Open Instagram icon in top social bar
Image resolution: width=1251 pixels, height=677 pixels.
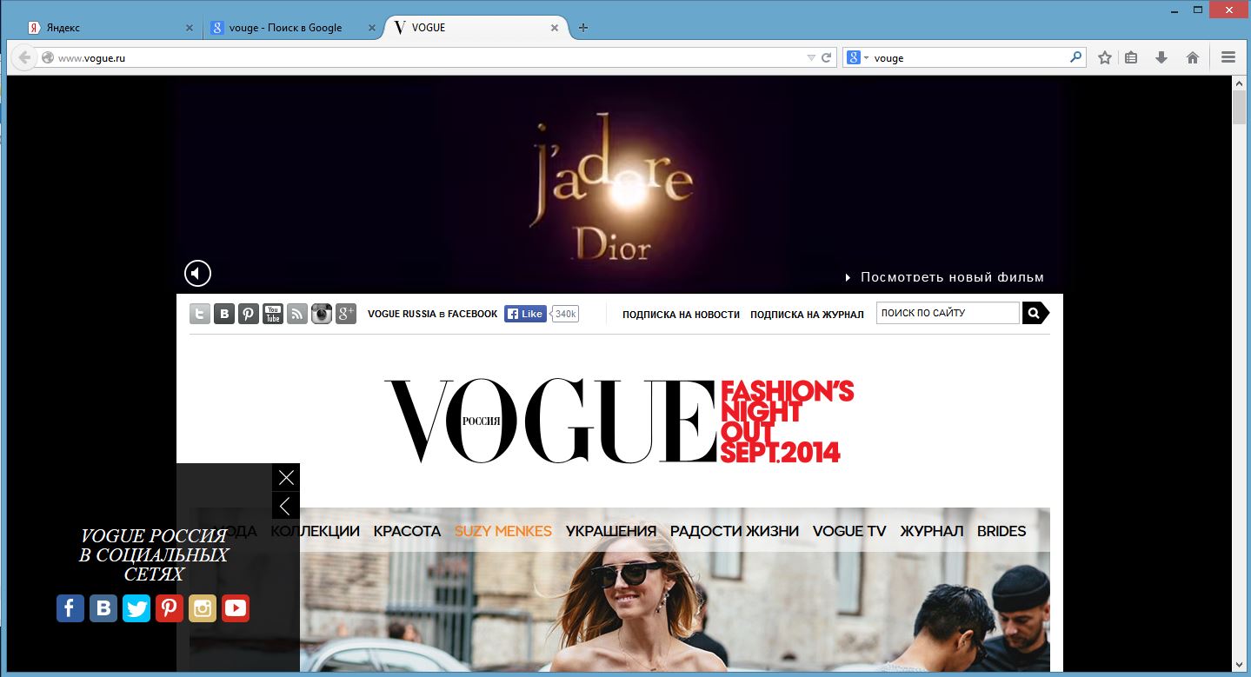[322, 314]
